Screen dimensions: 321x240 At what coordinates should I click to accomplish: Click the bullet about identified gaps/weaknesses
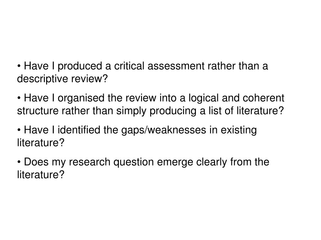[x=137, y=136]
